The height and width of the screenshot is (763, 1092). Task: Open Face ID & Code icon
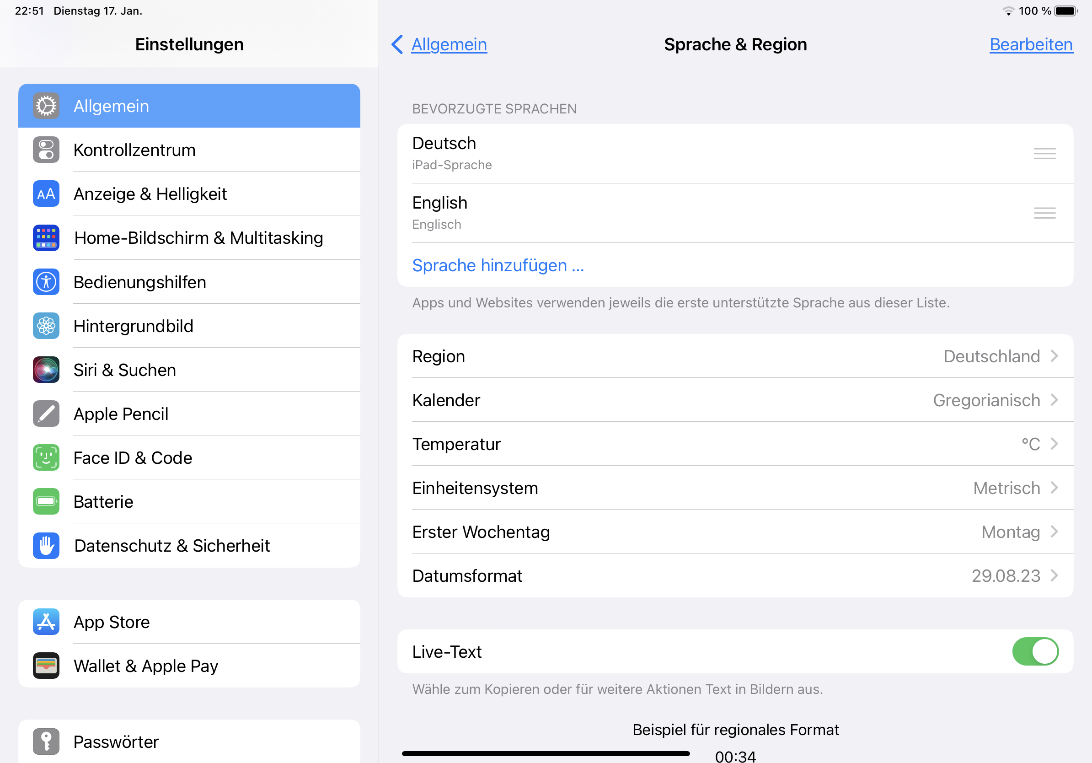[x=46, y=457]
